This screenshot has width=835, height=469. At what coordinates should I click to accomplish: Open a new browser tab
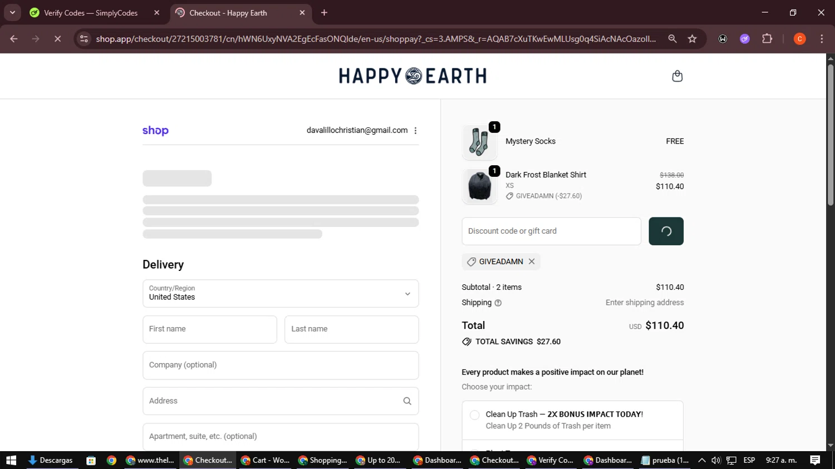[x=324, y=13]
